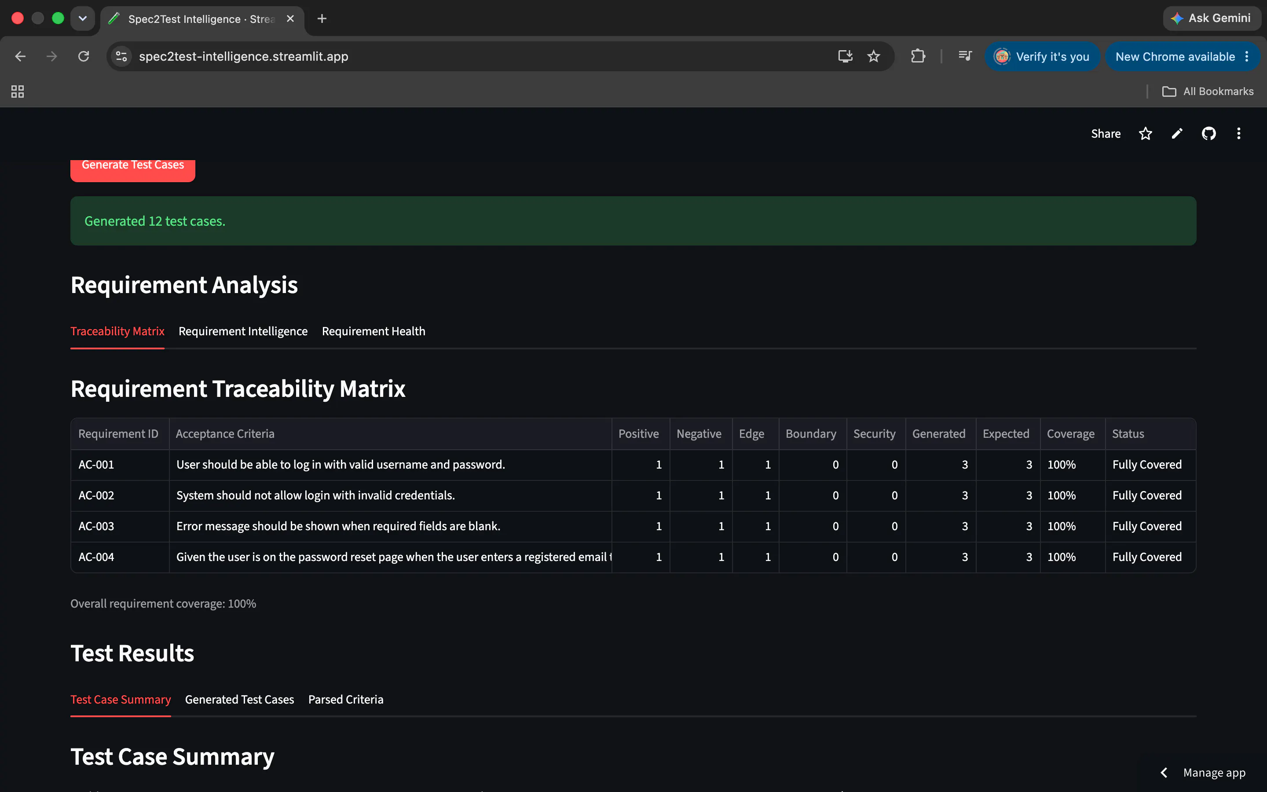
Task: Select the AC-004 requirement cell
Action: click(x=120, y=557)
